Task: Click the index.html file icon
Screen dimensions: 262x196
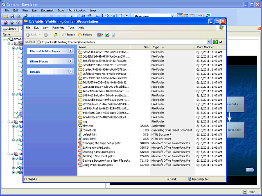Action: click(80, 139)
